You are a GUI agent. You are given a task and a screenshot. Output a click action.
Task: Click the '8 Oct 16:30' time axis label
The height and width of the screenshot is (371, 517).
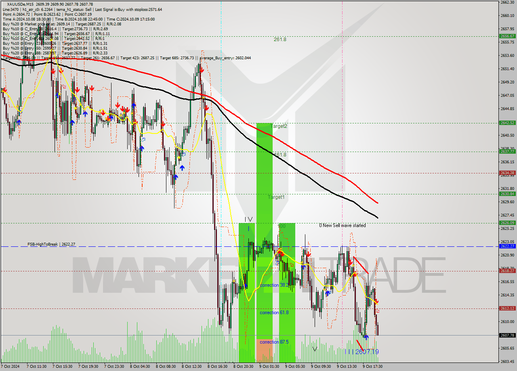tap(218, 367)
